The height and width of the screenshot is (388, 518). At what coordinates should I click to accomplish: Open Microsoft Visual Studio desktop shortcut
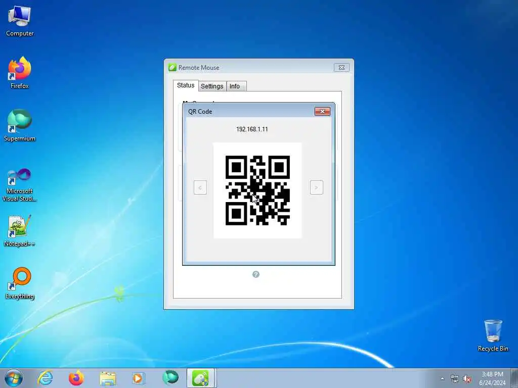tap(20, 185)
